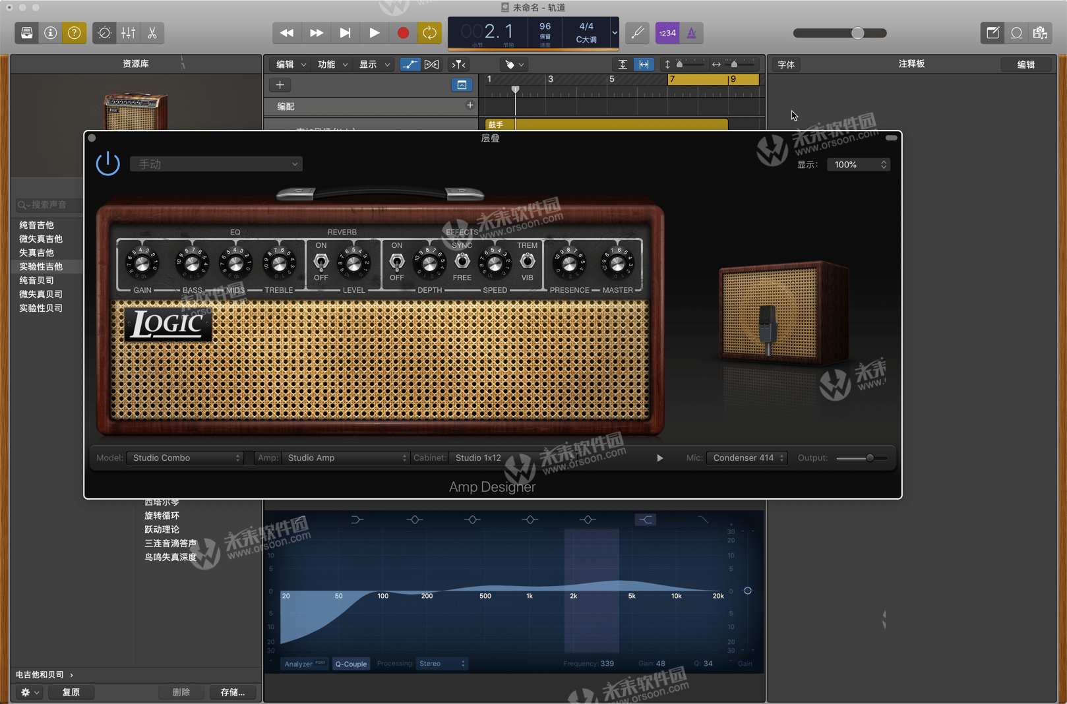Open the Library panel icon
1067x704 pixels.
tap(27, 33)
